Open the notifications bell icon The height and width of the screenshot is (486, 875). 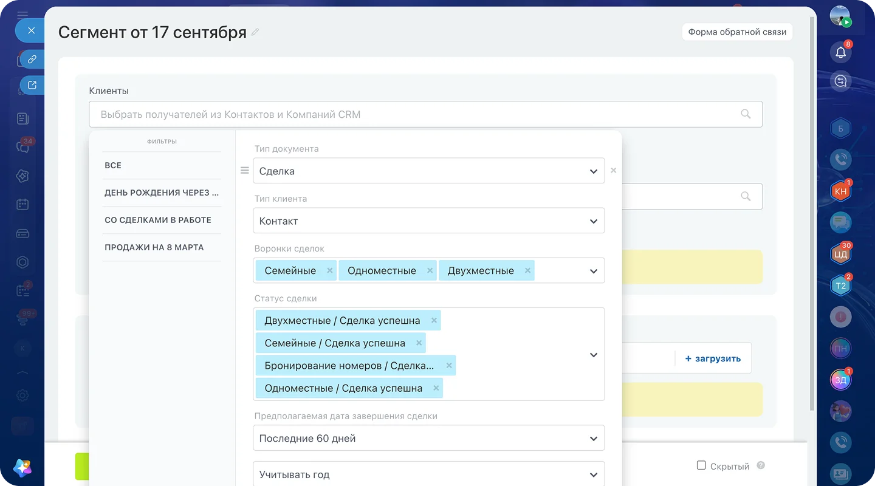(840, 52)
